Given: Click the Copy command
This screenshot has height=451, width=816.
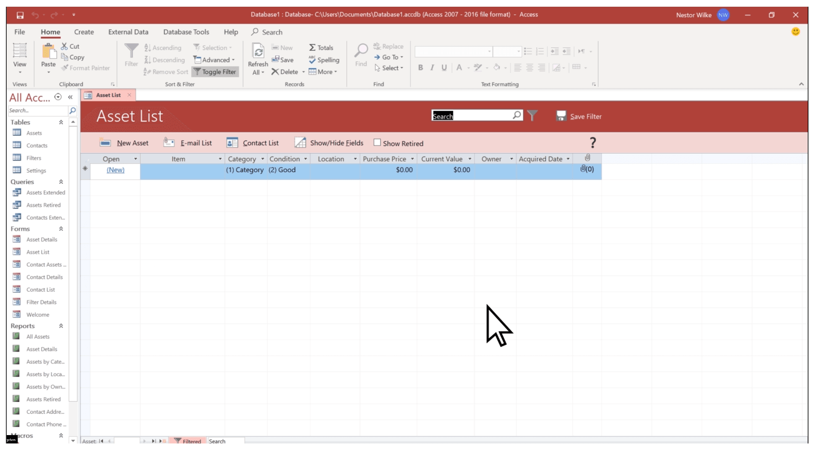Looking at the screenshot, I should [73, 57].
